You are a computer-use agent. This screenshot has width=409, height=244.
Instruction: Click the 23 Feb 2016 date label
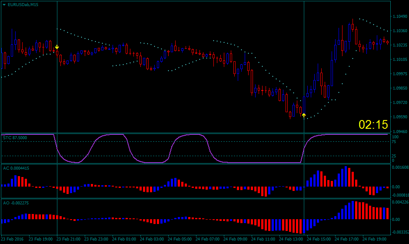point(12,239)
